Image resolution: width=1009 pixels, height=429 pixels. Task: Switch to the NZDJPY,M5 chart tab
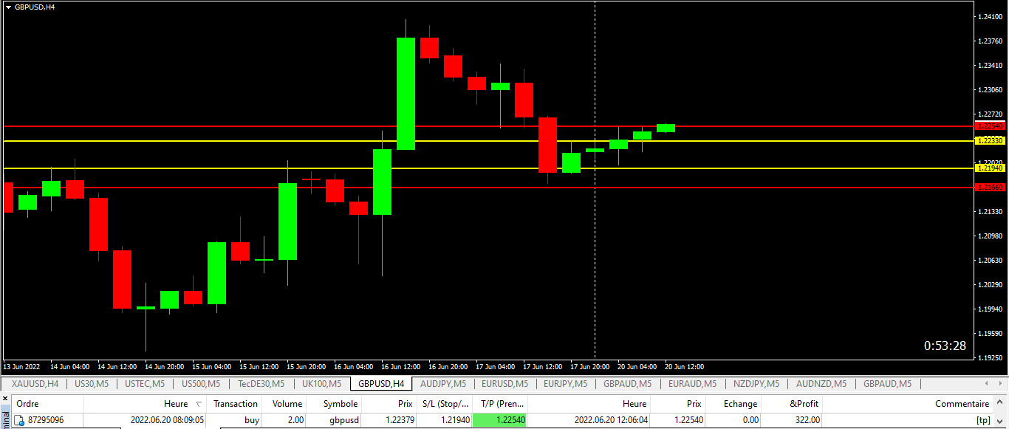pos(756,384)
